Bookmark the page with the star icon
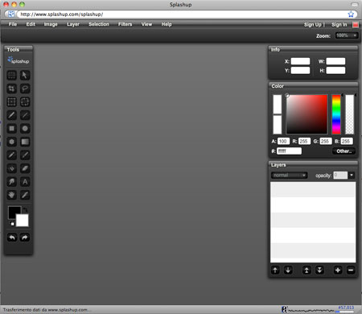The width and height of the screenshot is (362, 314). pyautogui.click(x=351, y=14)
